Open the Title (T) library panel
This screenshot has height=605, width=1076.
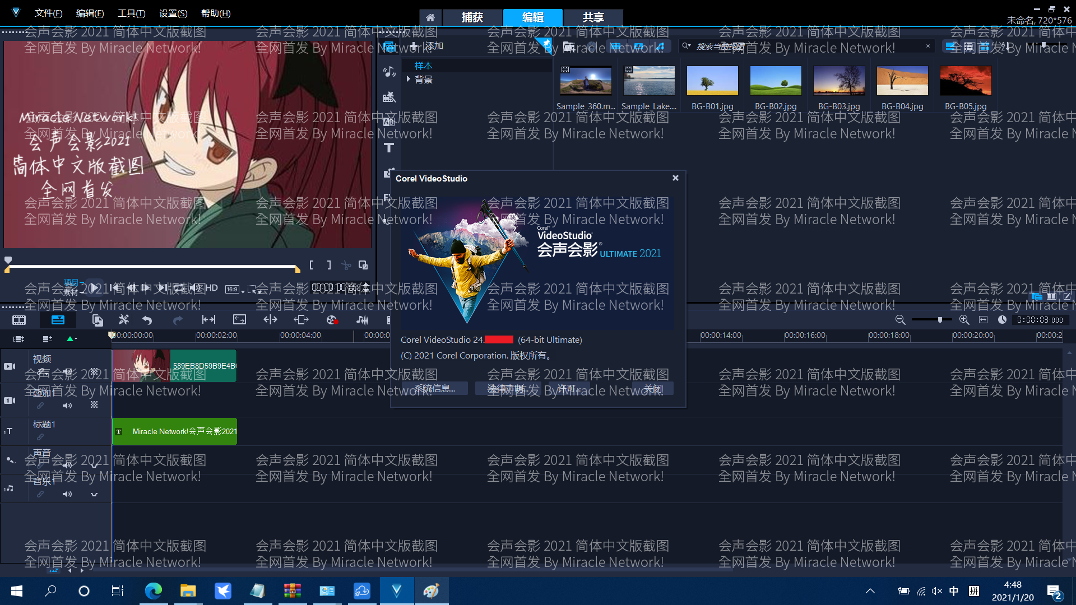[x=389, y=148]
